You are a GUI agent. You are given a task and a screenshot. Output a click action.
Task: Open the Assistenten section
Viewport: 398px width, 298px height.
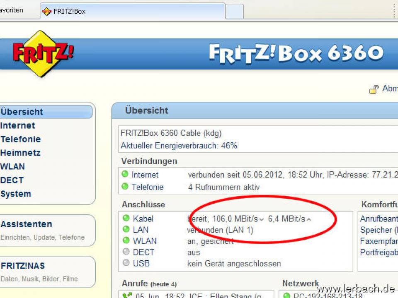coord(26,224)
